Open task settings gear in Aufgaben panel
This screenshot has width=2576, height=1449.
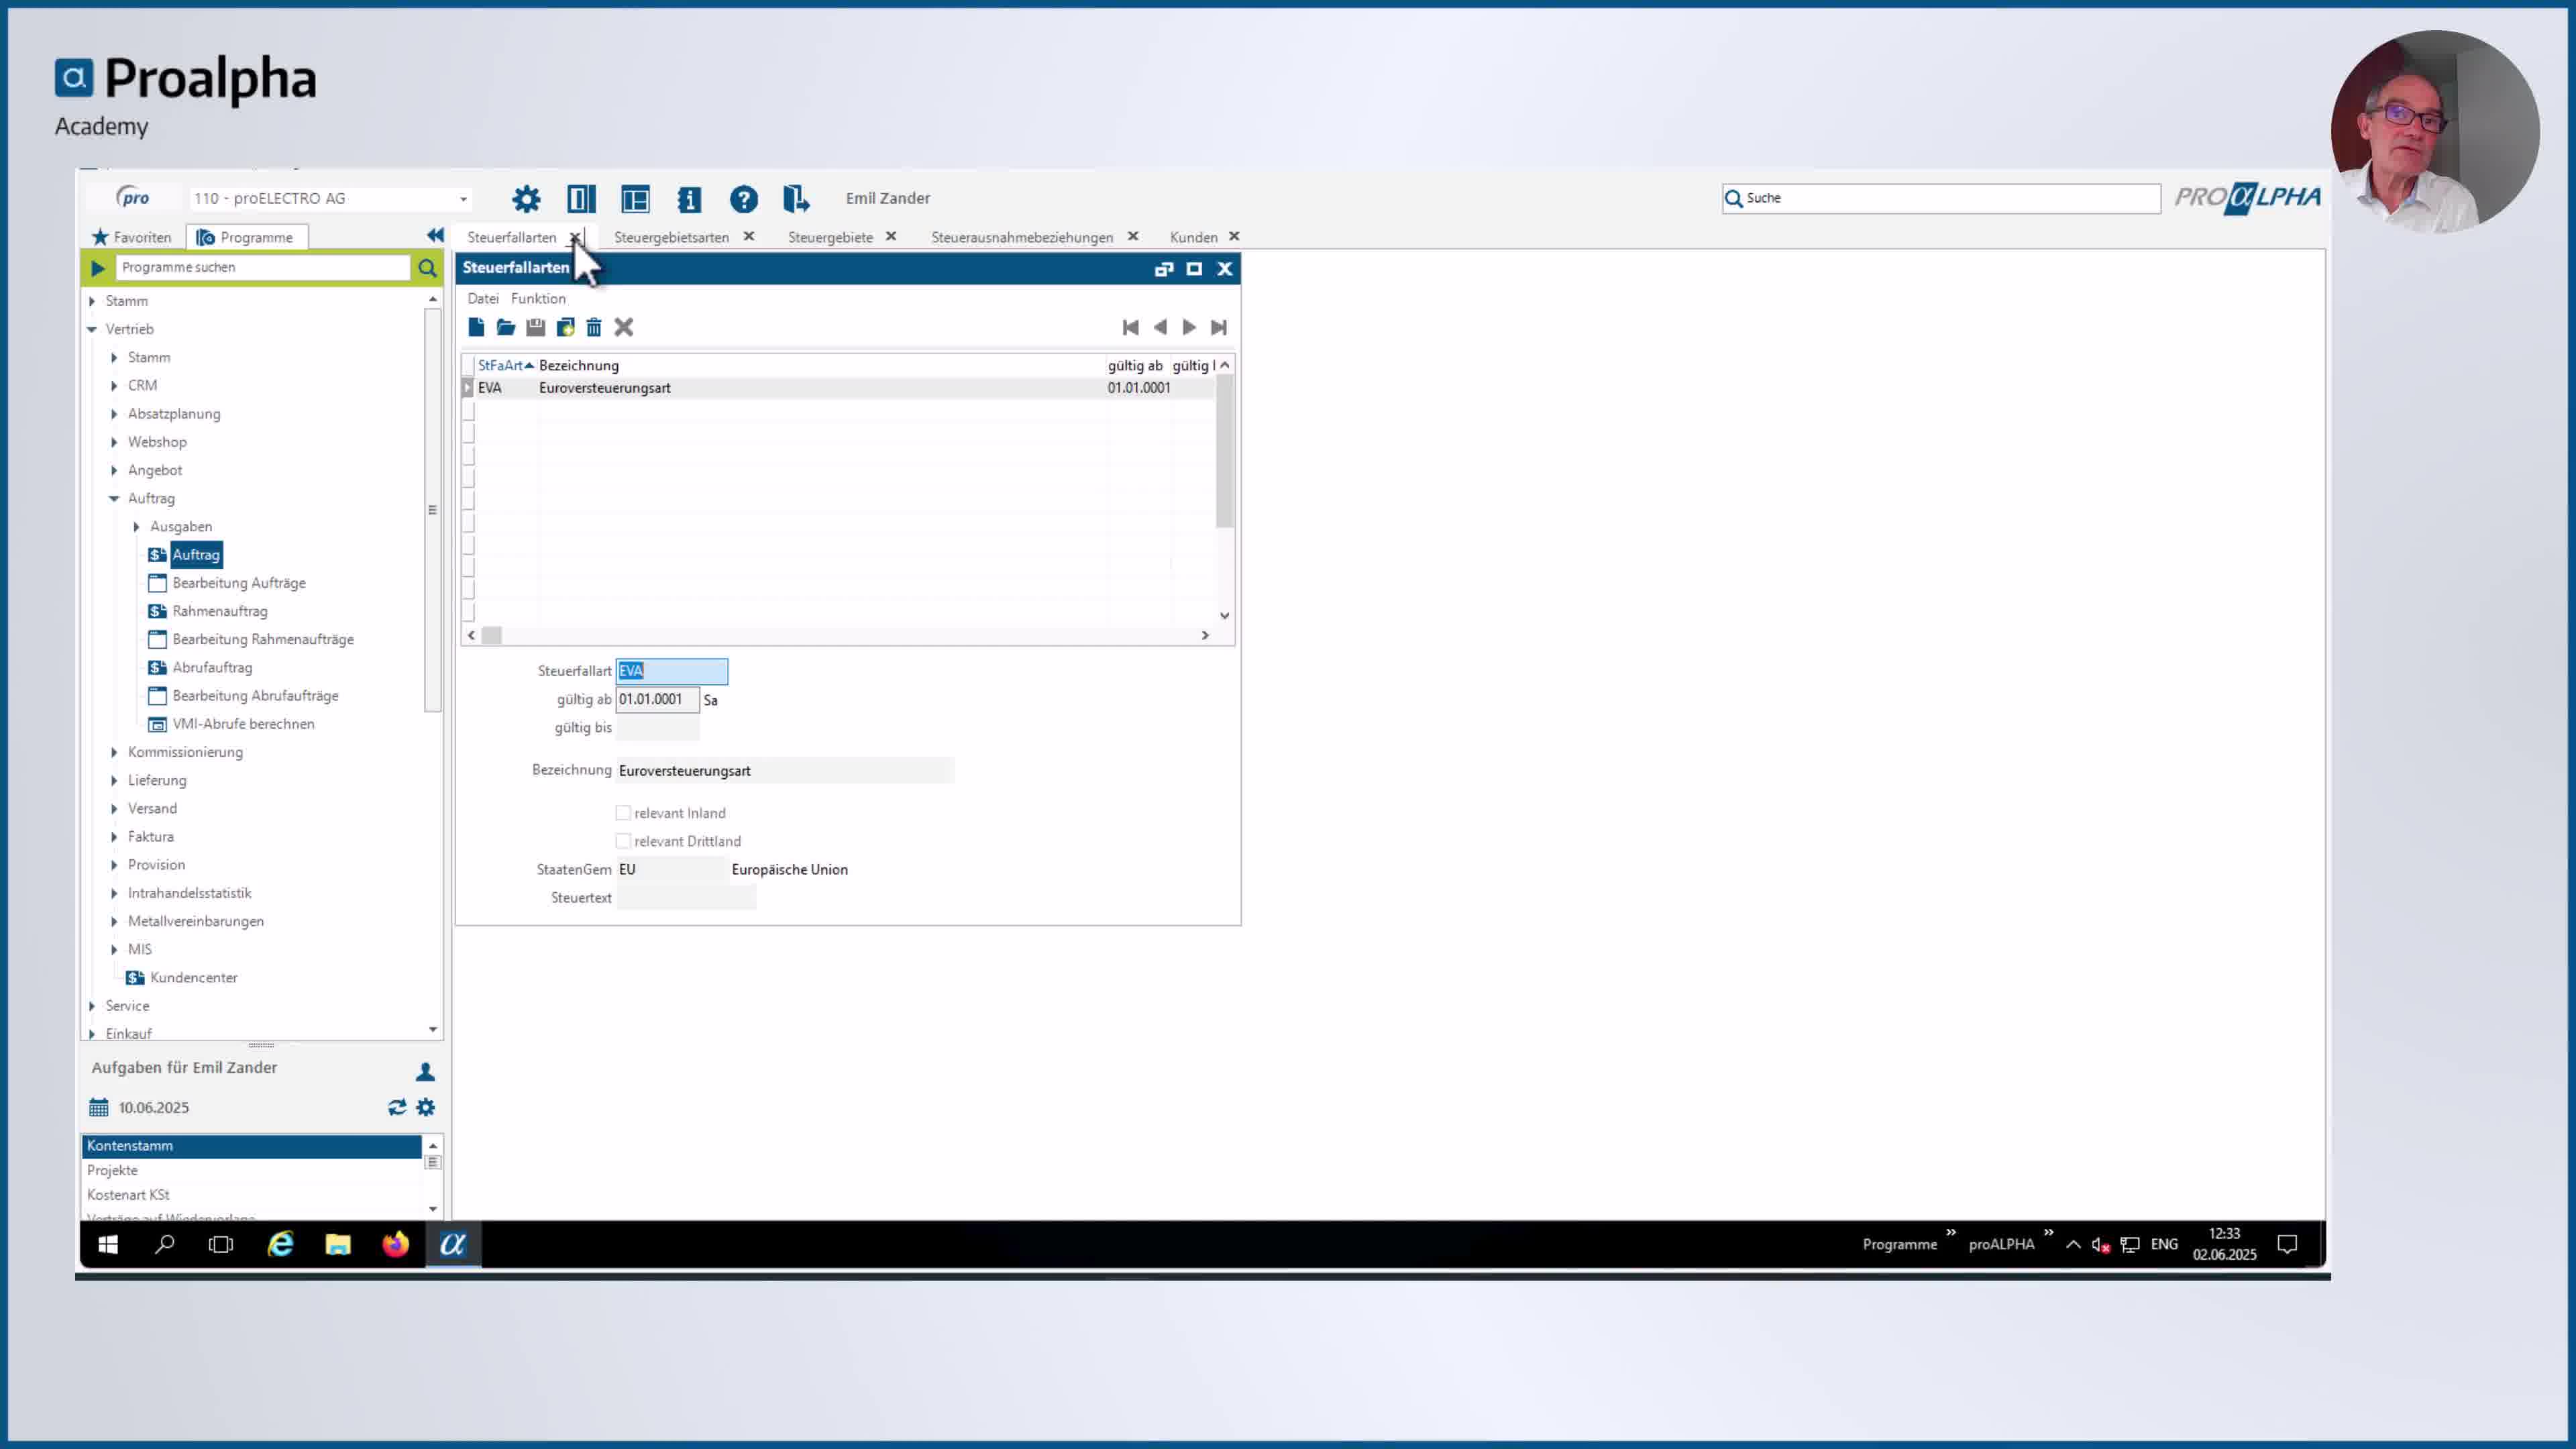tap(426, 1107)
